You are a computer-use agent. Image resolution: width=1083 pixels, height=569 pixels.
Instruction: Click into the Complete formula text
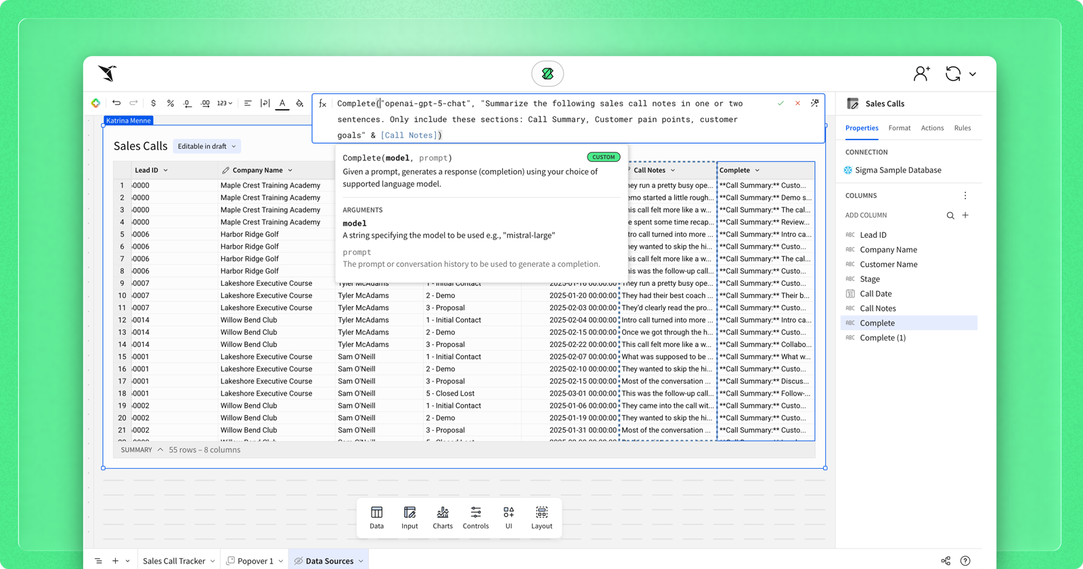tap(540, 119)
